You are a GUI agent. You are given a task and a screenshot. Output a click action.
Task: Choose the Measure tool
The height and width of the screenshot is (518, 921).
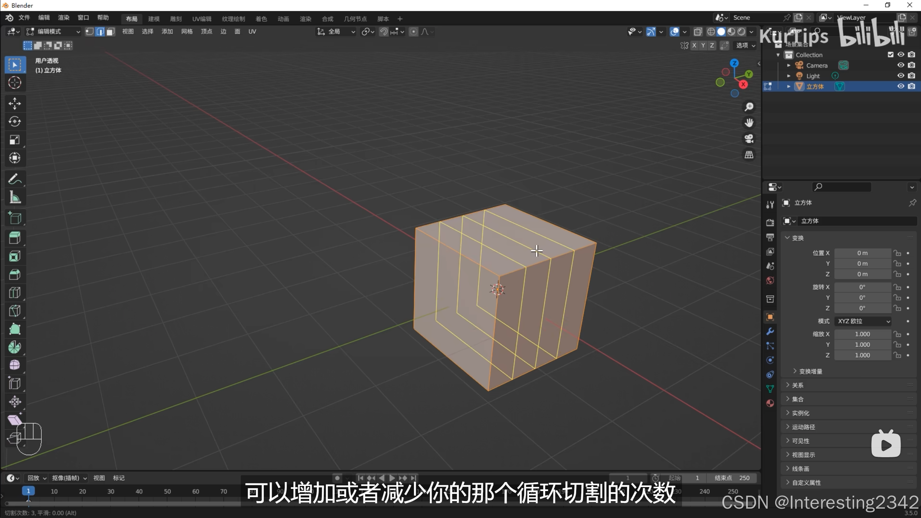click(x=15, y=197)
